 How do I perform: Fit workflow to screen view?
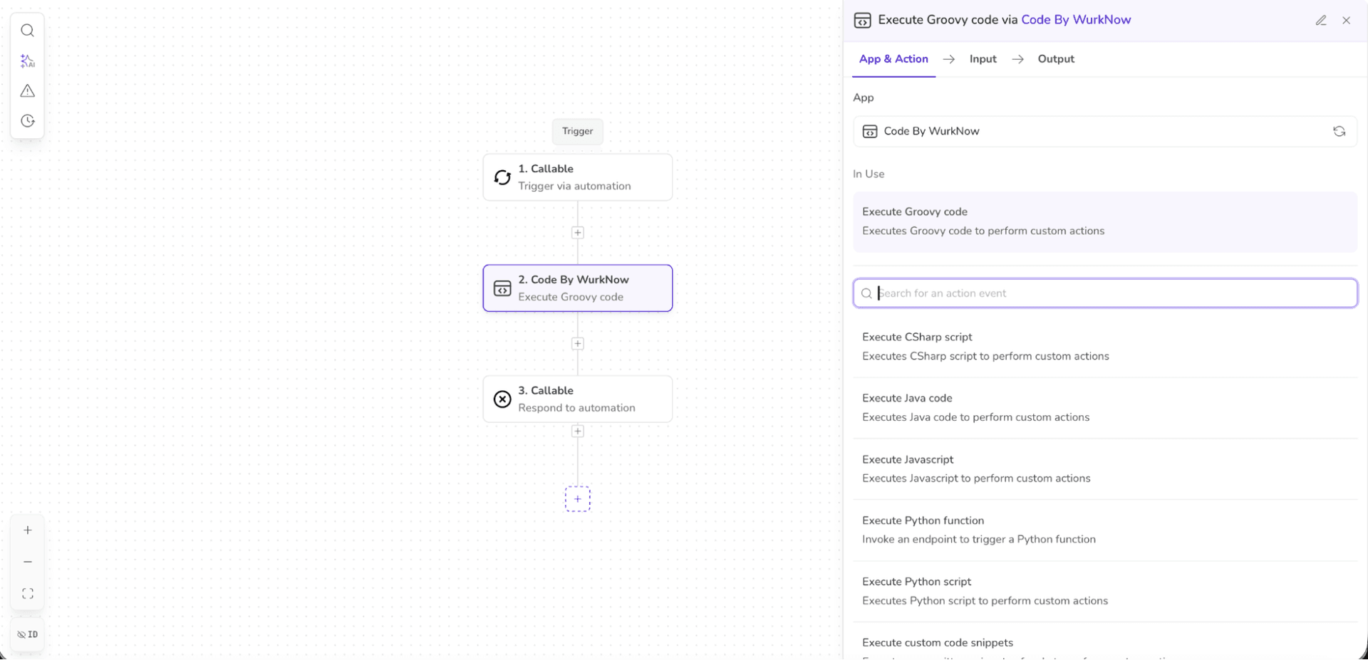pos(28,594)
